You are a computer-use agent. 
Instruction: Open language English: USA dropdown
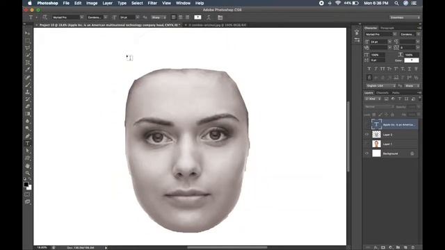tap(380, 85)
